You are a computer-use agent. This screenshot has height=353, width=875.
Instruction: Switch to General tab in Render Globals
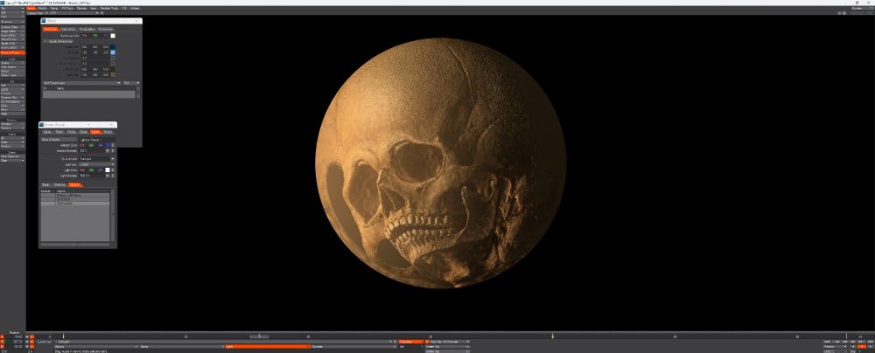pos(47,132)
